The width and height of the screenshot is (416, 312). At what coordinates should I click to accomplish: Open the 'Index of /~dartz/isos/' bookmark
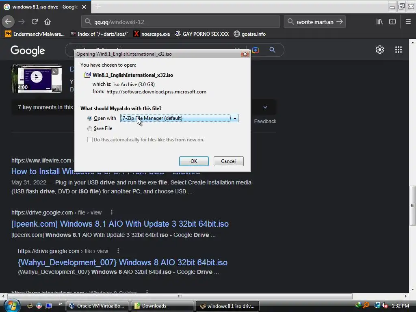coord(99,34)
